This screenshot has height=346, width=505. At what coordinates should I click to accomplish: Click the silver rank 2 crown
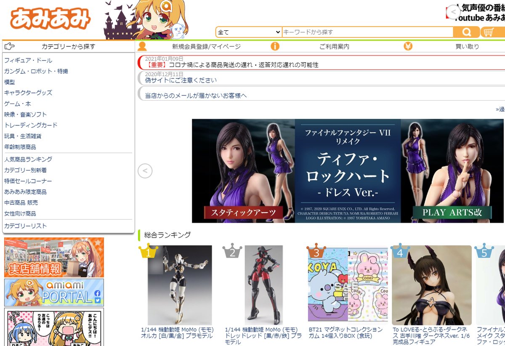coord(232,251)
